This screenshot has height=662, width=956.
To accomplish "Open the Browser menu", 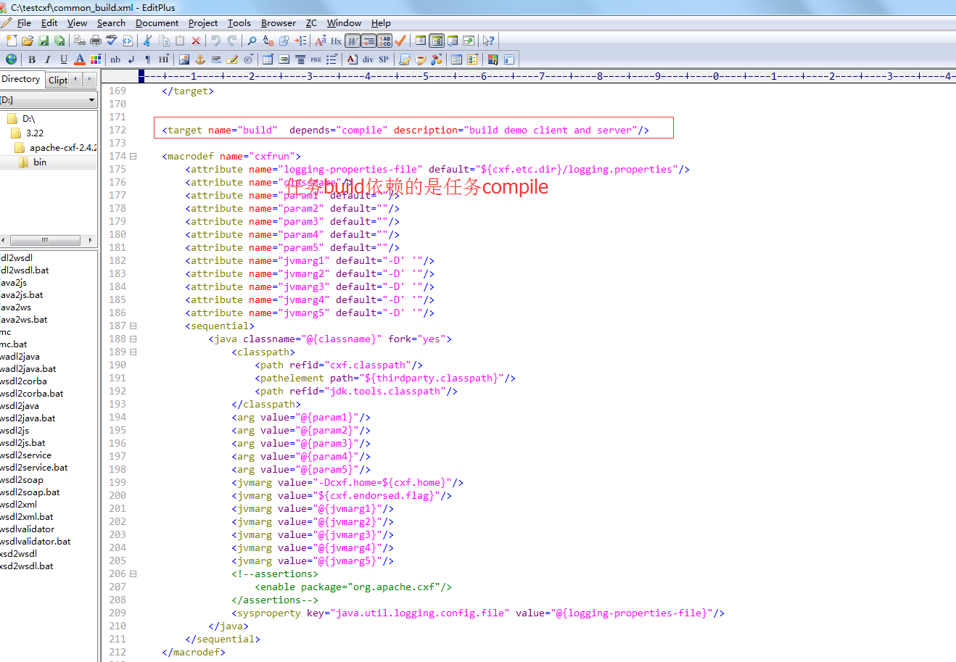I will click(279, 23).
